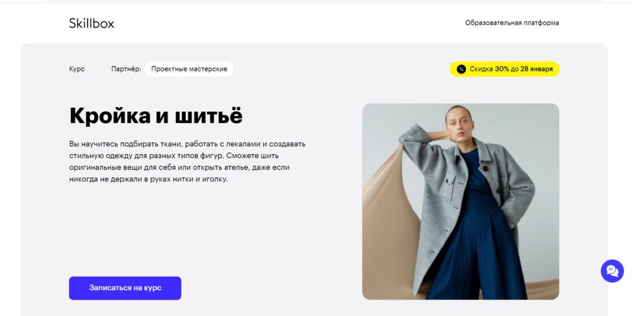The width and height of the screenshot is (632, 316).
Task: Select the "Проектные мастерские" partner pill
Action: pyautogui.click(x=189, y=69)
